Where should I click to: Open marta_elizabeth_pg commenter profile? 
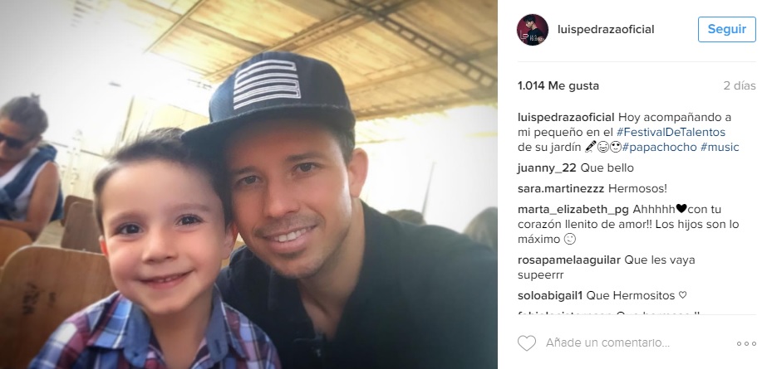coord(573,210)
